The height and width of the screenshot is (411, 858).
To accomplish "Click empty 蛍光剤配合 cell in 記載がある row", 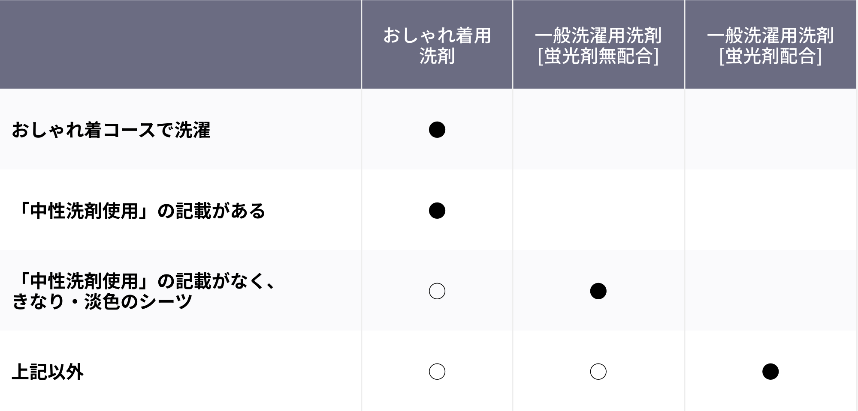I will click(770, 210).
